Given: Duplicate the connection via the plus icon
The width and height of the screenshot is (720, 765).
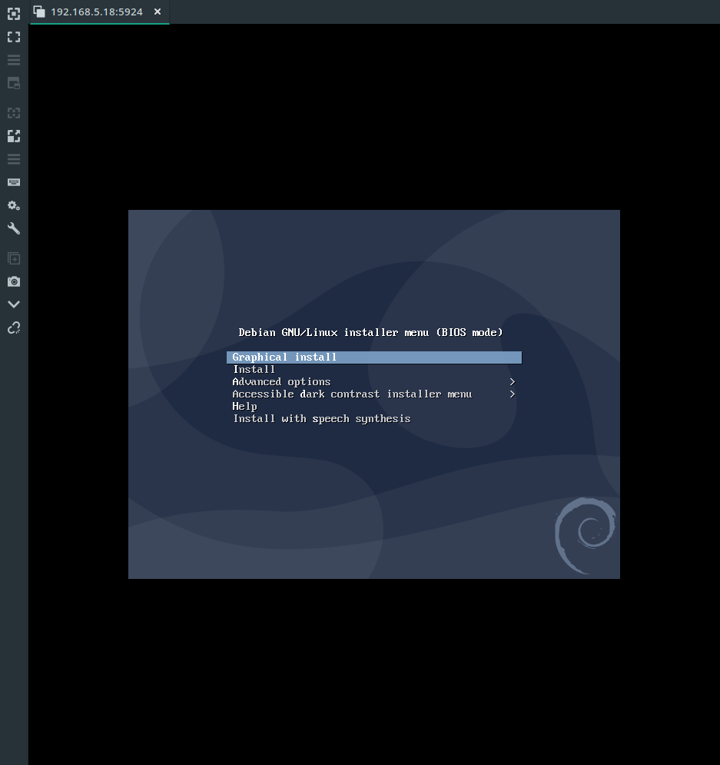Looking at the screenshot, I should coord(14,258).
